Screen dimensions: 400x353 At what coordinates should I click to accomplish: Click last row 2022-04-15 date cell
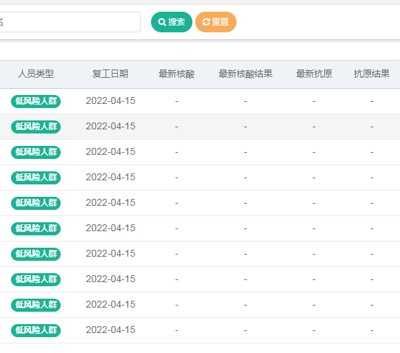[x=110, y=330]
